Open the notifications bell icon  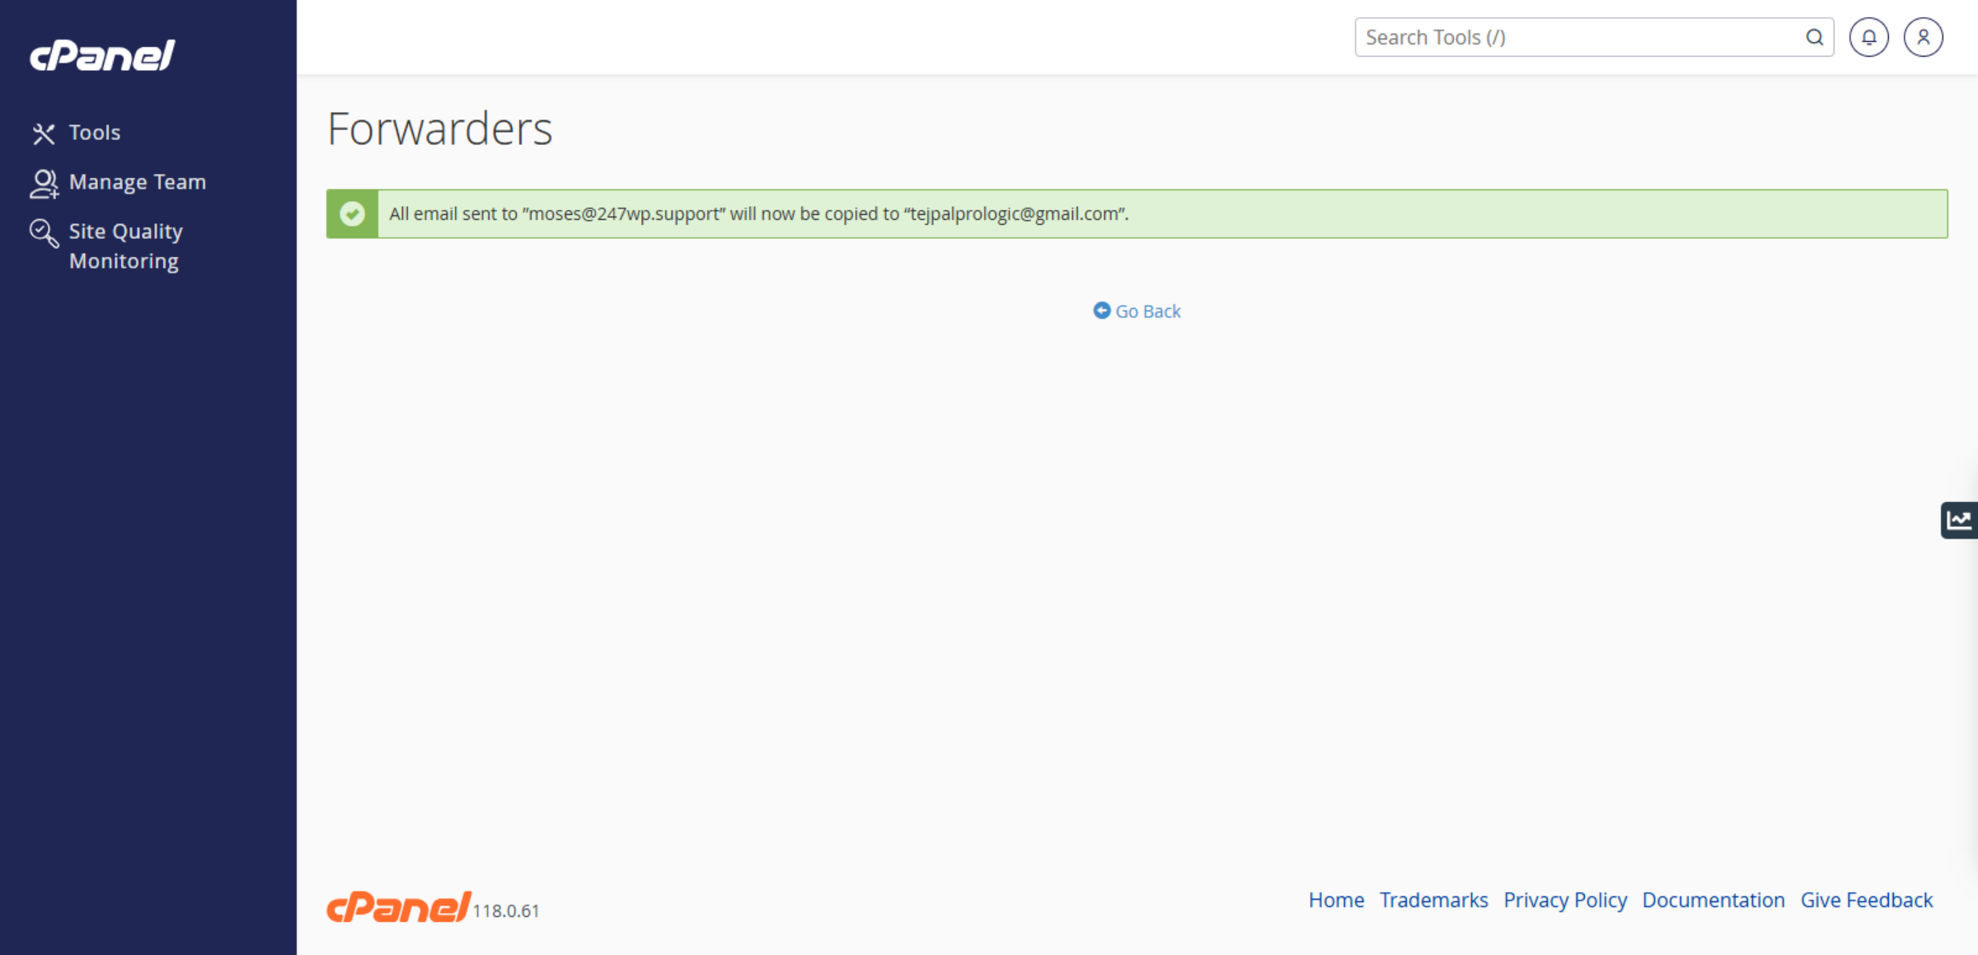coord(1868,36)
